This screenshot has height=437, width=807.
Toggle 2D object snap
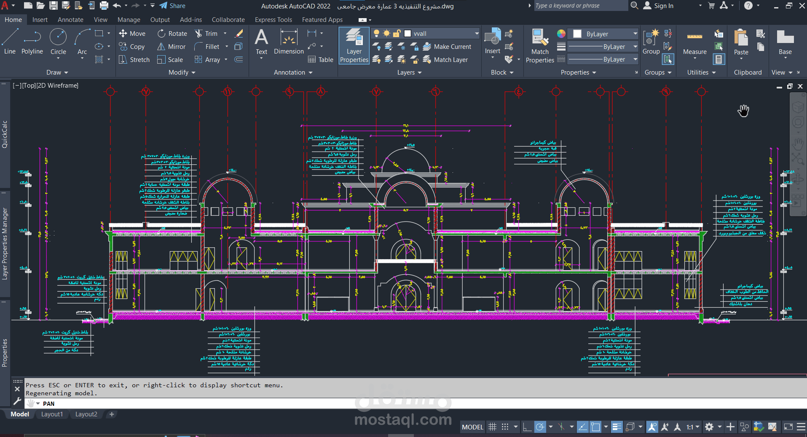tap(595, 427)
